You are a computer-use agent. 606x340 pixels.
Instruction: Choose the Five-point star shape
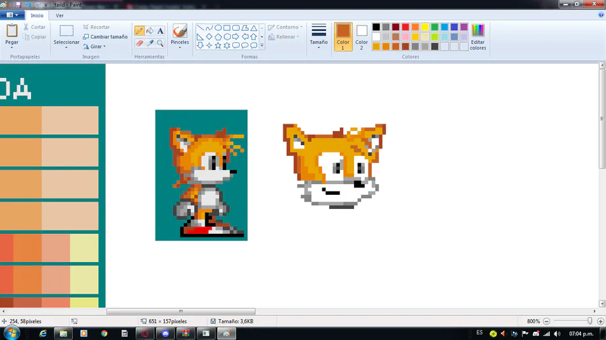[x=218, y=46]
